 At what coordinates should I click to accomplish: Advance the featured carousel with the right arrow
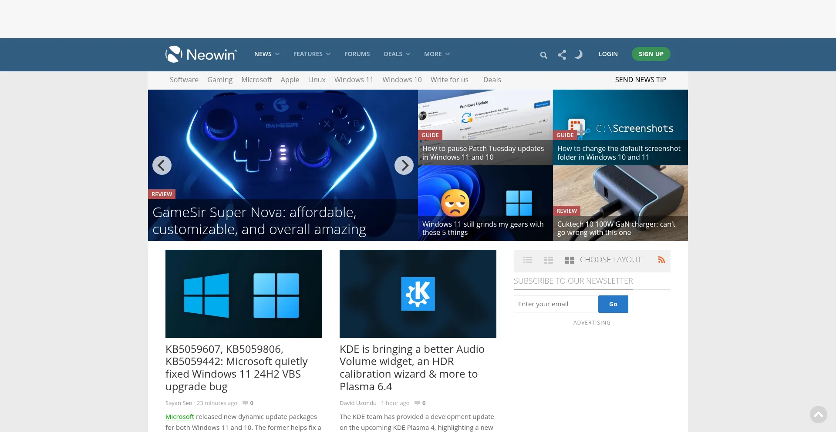(404, 165)
